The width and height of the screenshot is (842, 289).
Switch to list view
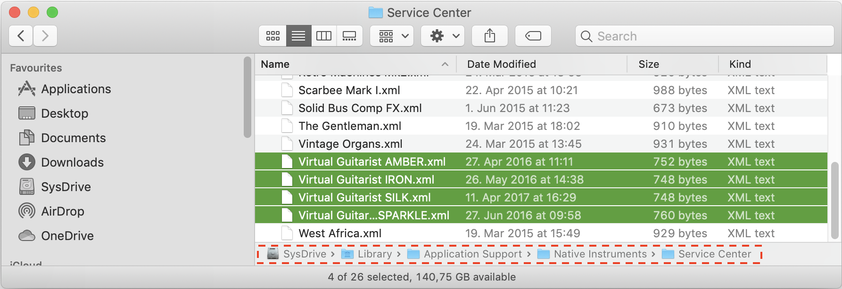pos(298,36)
